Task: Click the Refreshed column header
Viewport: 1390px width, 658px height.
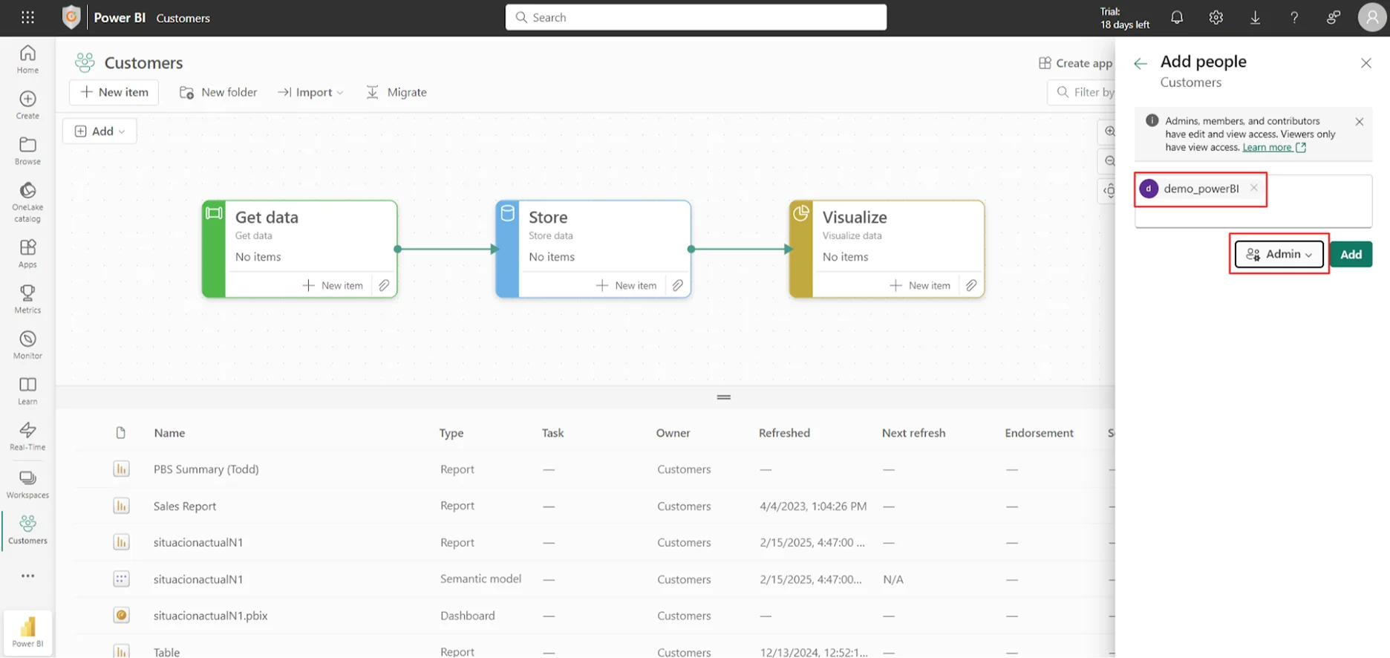Action: click(x=784, y=433)
